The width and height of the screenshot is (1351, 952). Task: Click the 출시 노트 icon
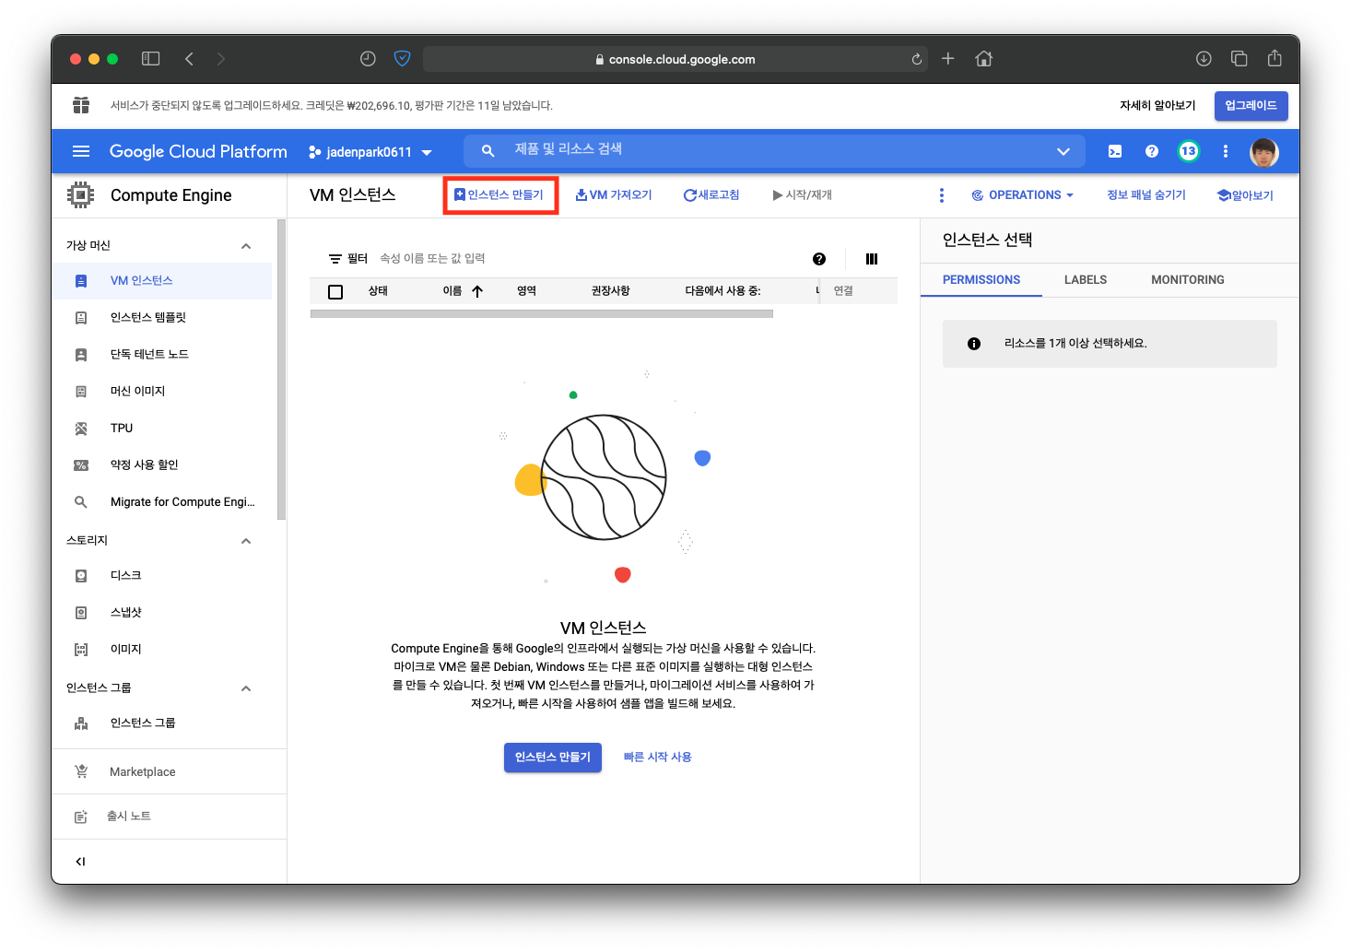81,817
